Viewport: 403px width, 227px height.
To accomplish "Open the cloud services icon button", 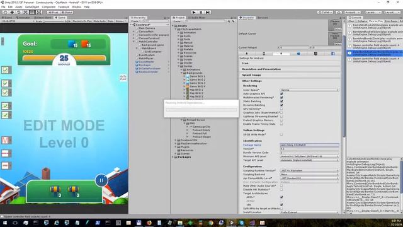I will point(339,12).
